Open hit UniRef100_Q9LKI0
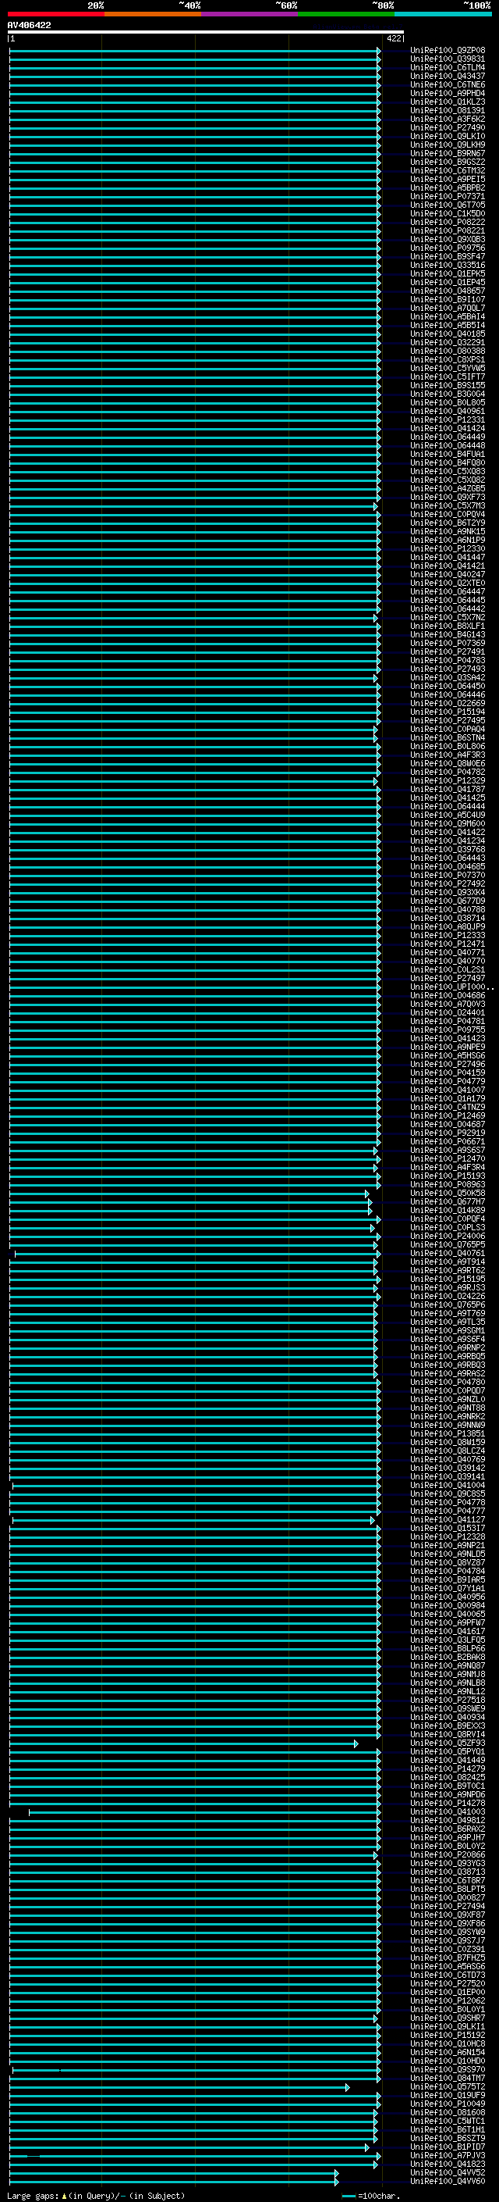This screenshot has width=499, height=2202. coord(447,136)
